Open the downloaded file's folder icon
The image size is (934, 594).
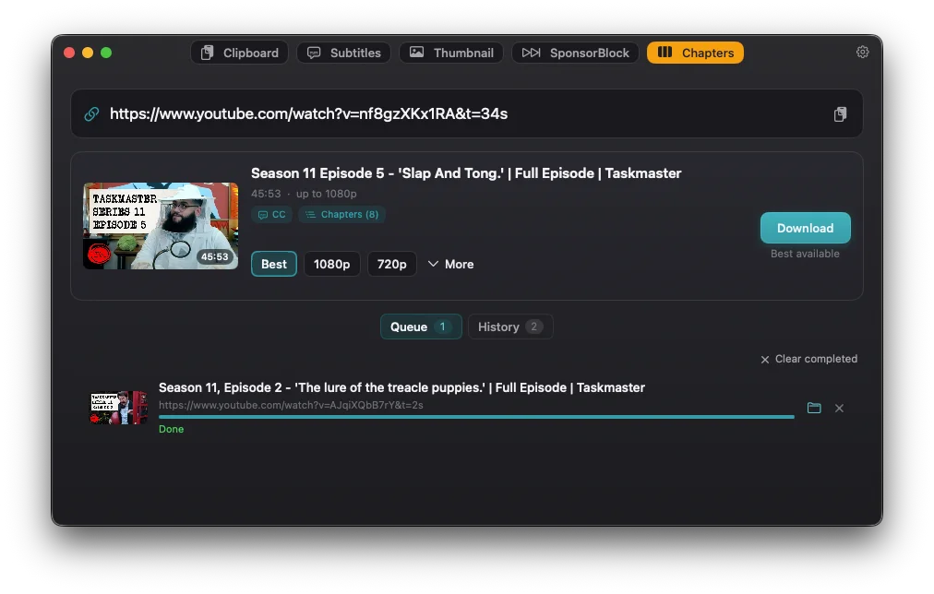(814, 408)
